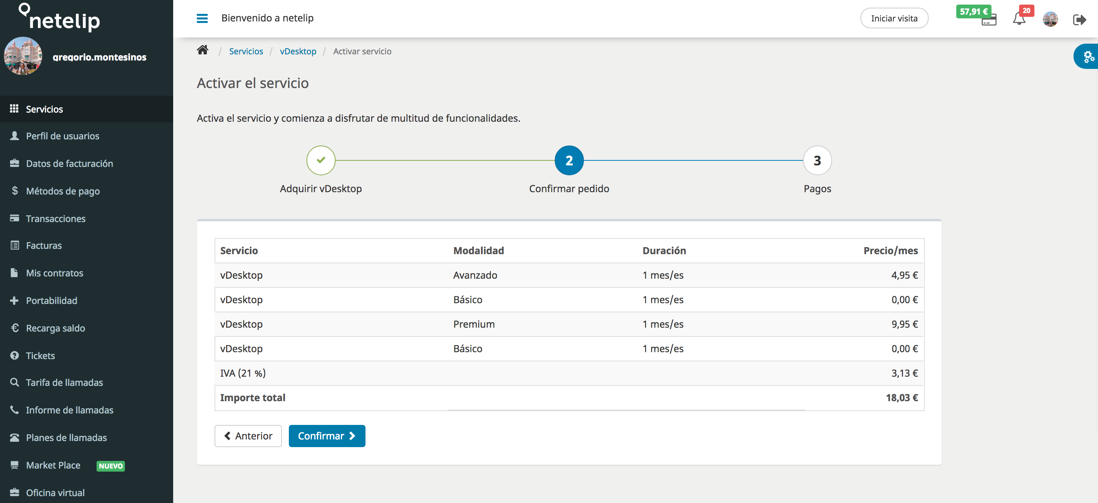Click the Tickets question mark icon

coord(15,355)
